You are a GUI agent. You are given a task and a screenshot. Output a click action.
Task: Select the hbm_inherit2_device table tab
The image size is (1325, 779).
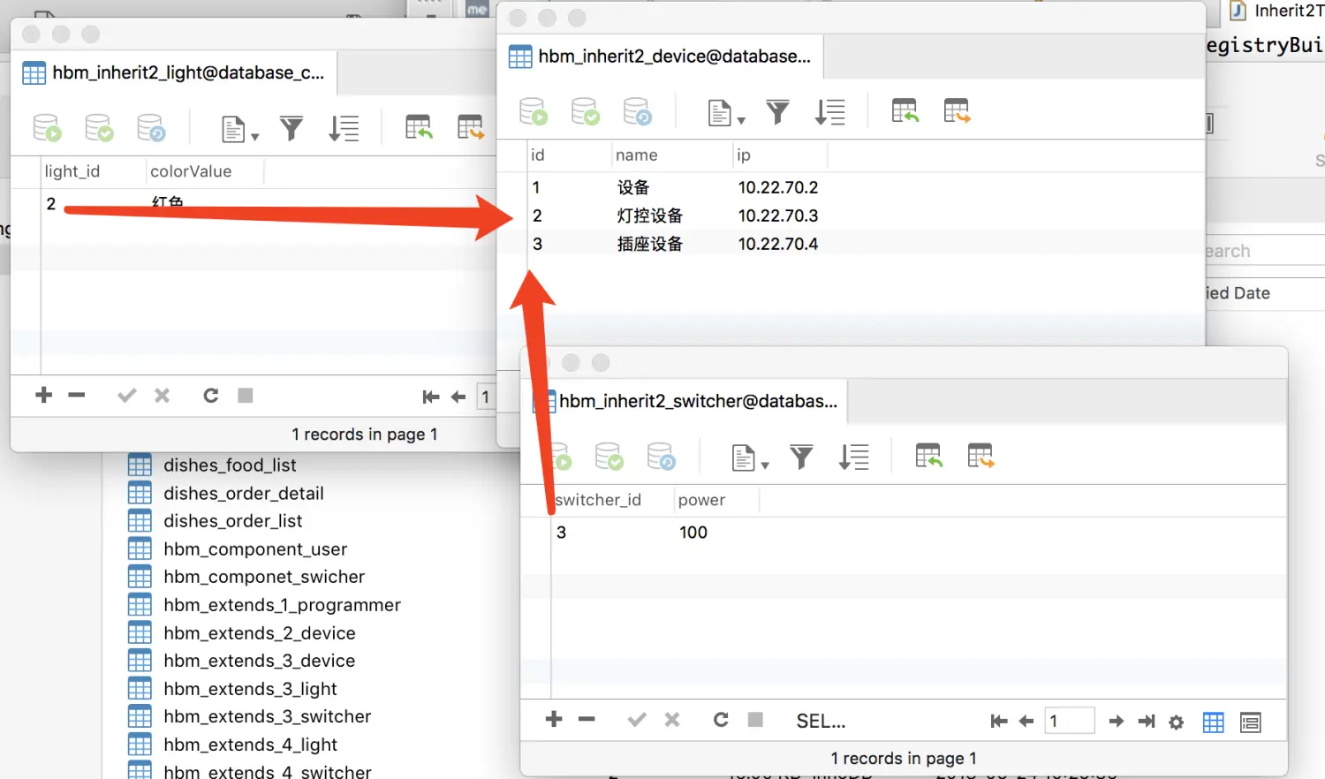point(661,57)
